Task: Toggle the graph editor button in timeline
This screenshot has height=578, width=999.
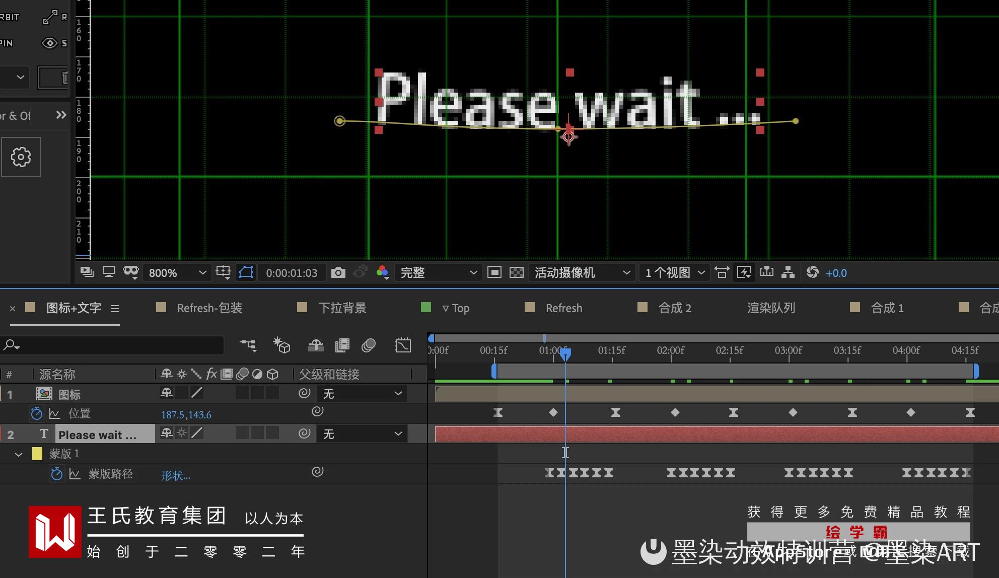Action: [403, 345]
